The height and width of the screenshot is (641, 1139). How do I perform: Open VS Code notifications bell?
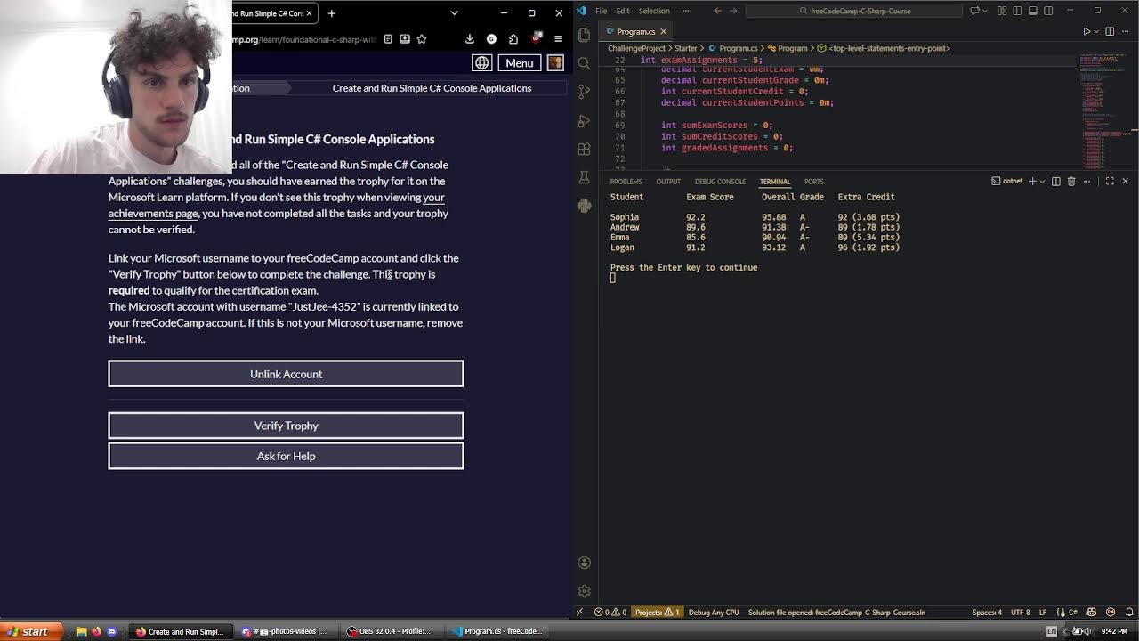click(1130, 613)
